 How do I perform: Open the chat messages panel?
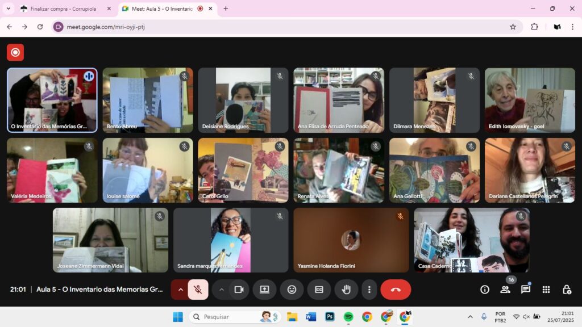(x=526, y=290)
